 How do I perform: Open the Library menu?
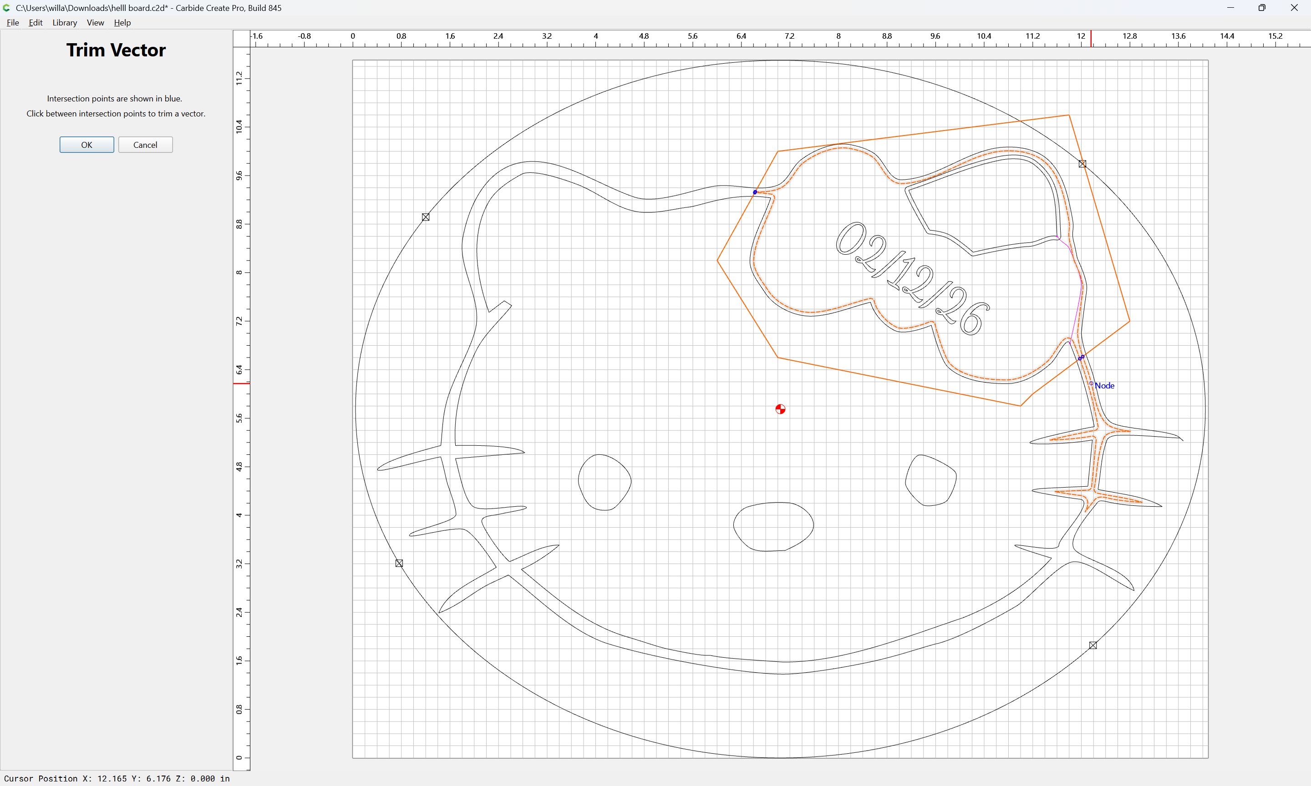65,23
